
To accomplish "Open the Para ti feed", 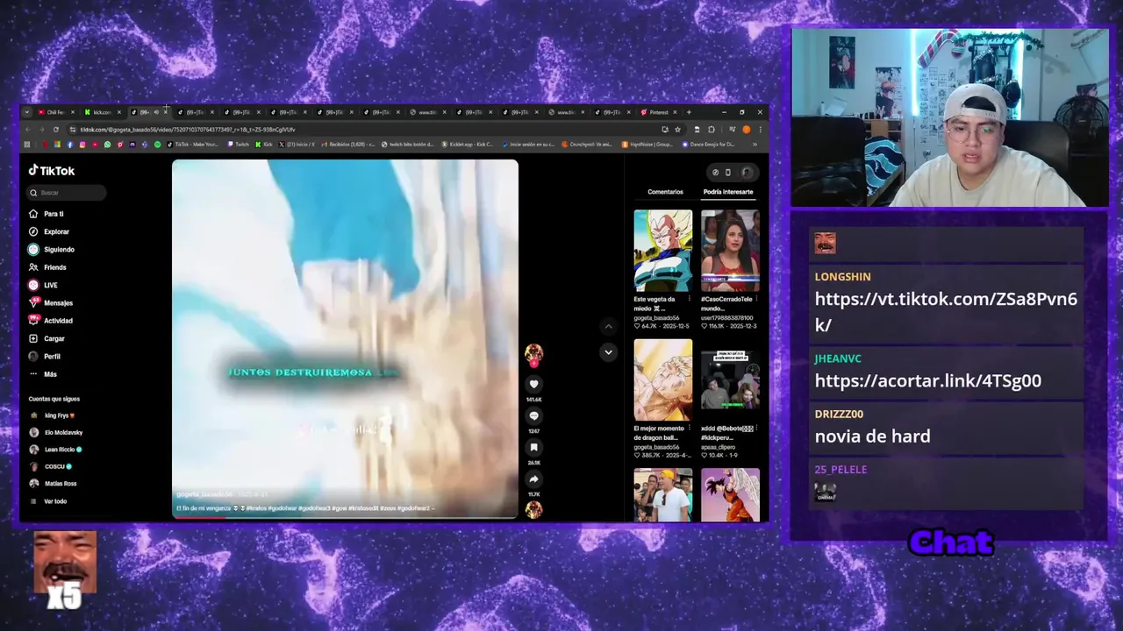I will tap(46, 214).
